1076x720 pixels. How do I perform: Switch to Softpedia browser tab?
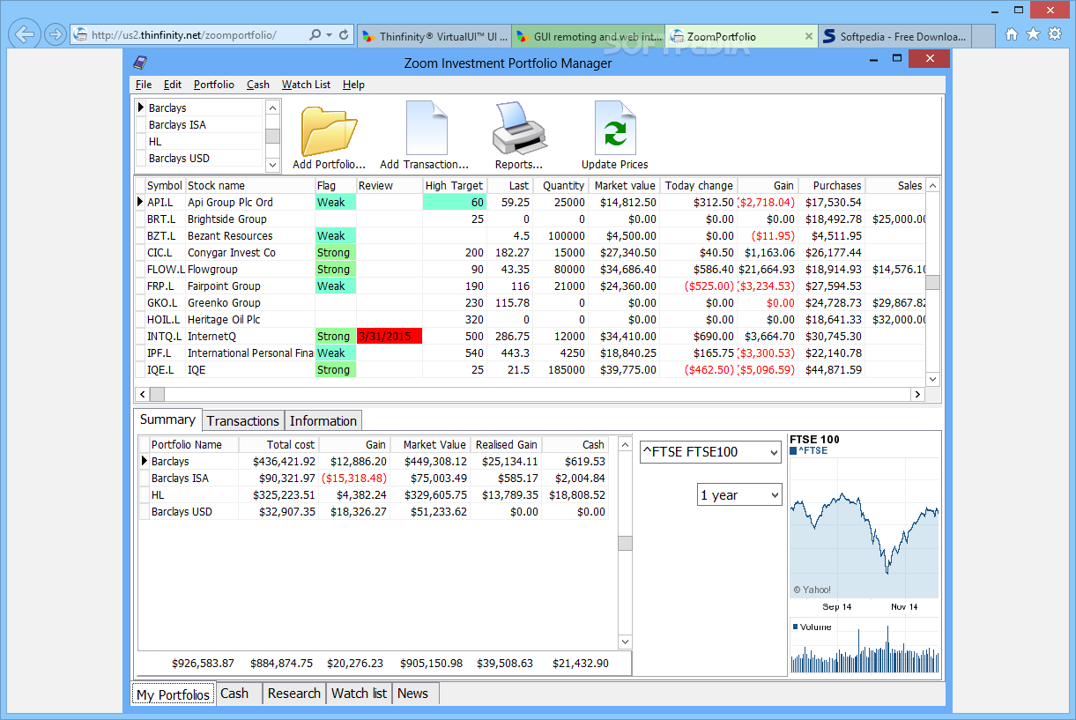(895, 36)
